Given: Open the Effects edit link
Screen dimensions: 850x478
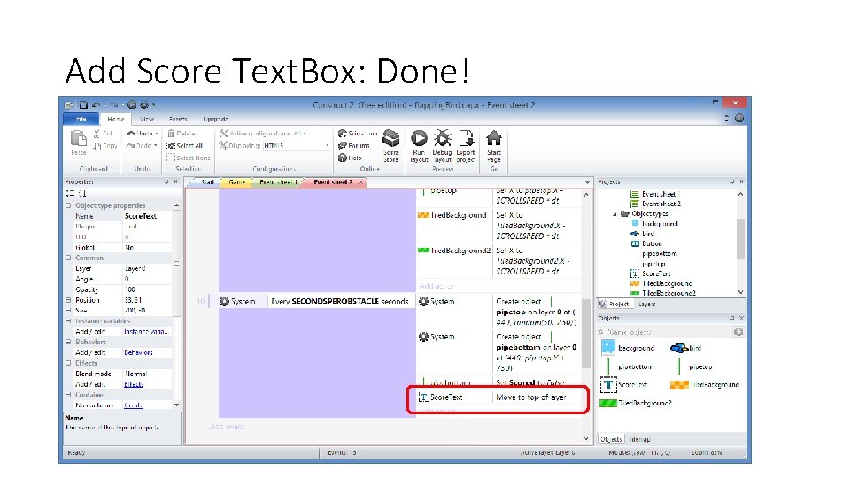Looking at the screenshot, I should tap(134, 384).
